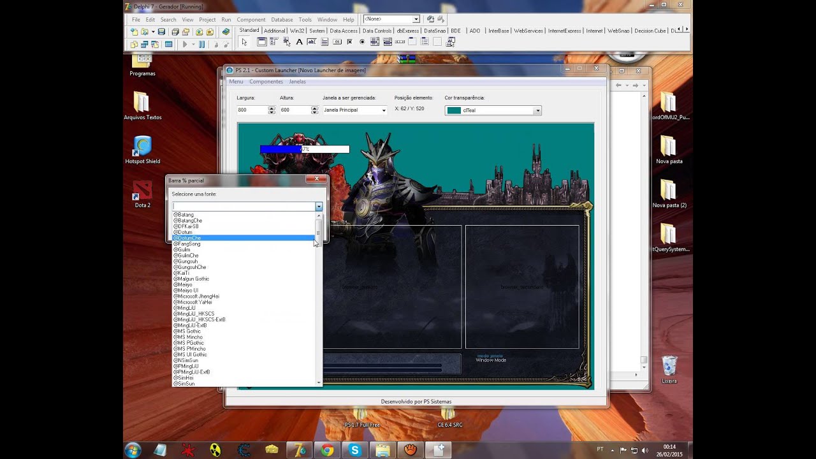Click the Windows Start button
Image resolution: width=816 pixels, height=459 pixels.
(133, 450)
